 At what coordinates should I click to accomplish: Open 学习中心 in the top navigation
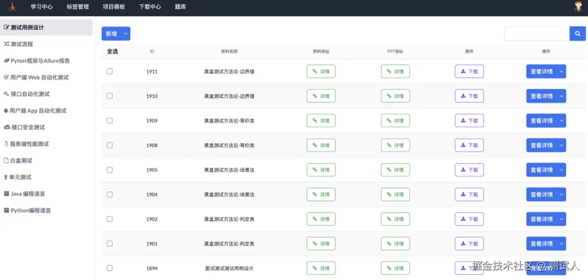click(42, 7)
